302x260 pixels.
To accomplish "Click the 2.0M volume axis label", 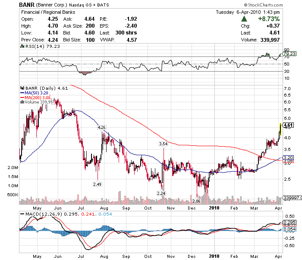I will coord(13,167).
